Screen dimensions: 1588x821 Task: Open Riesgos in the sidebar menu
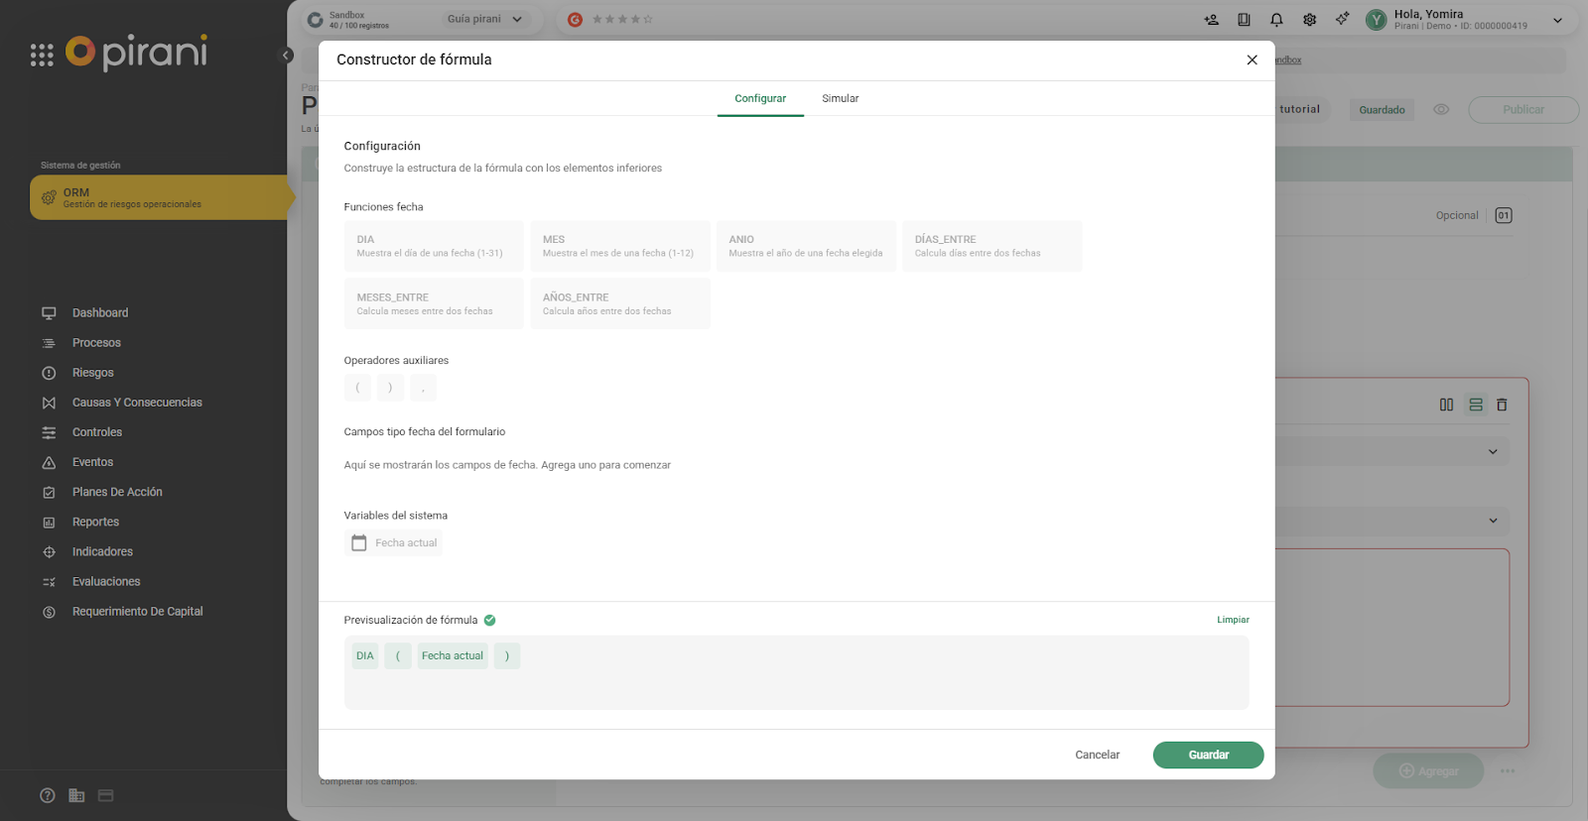pos(93,373)
